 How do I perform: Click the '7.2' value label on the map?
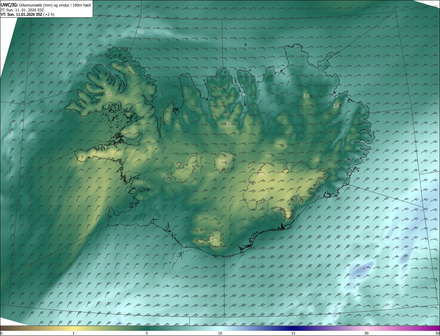[x=335, y=96]
